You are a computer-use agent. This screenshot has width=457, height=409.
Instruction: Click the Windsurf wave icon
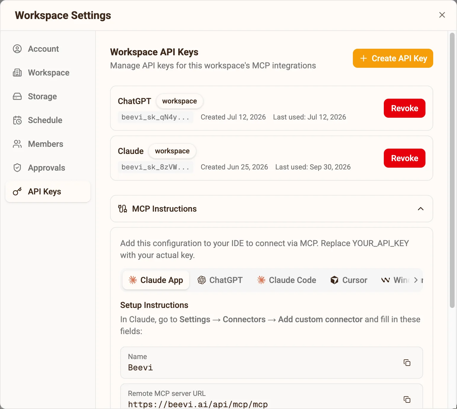tap(386, 280)
